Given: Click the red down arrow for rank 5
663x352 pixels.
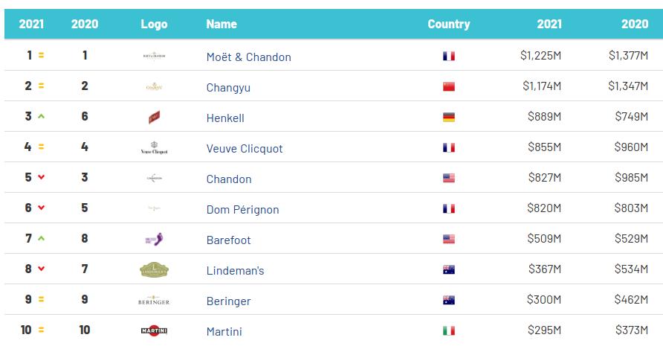Looking at the screenshot, I should [x=42, y=178].
